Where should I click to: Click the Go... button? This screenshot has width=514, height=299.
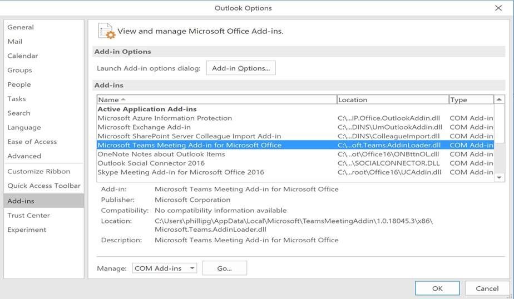(224, 268)
